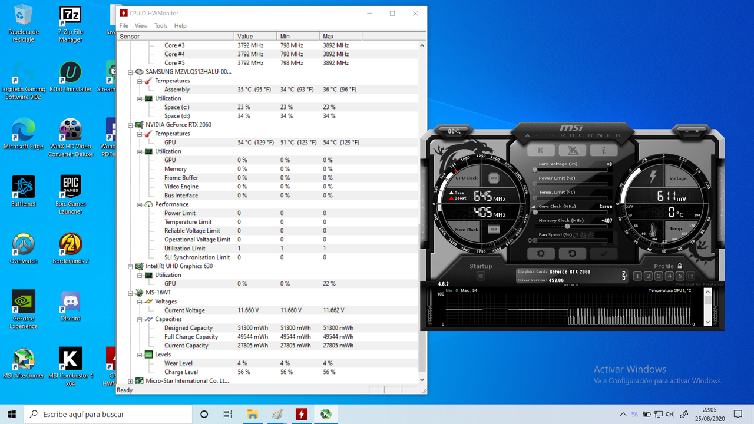The height and width of the screenshot is (424, 754).
Task: Collapse the SAMSUNG MZVLQ512HALU node
Action: point(131,72)
